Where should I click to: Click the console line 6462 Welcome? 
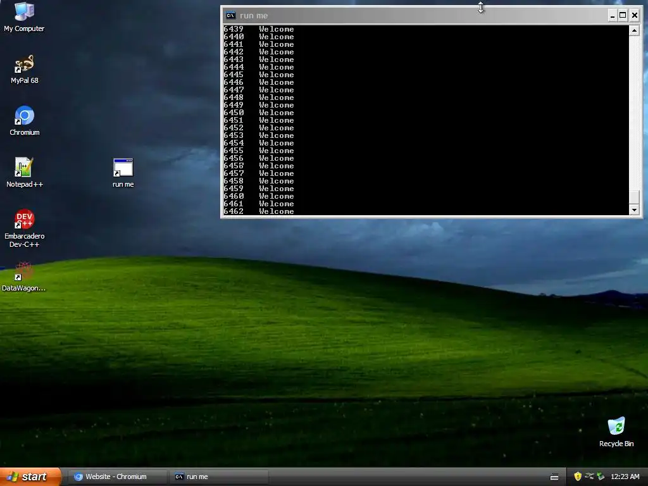[259, 211]
